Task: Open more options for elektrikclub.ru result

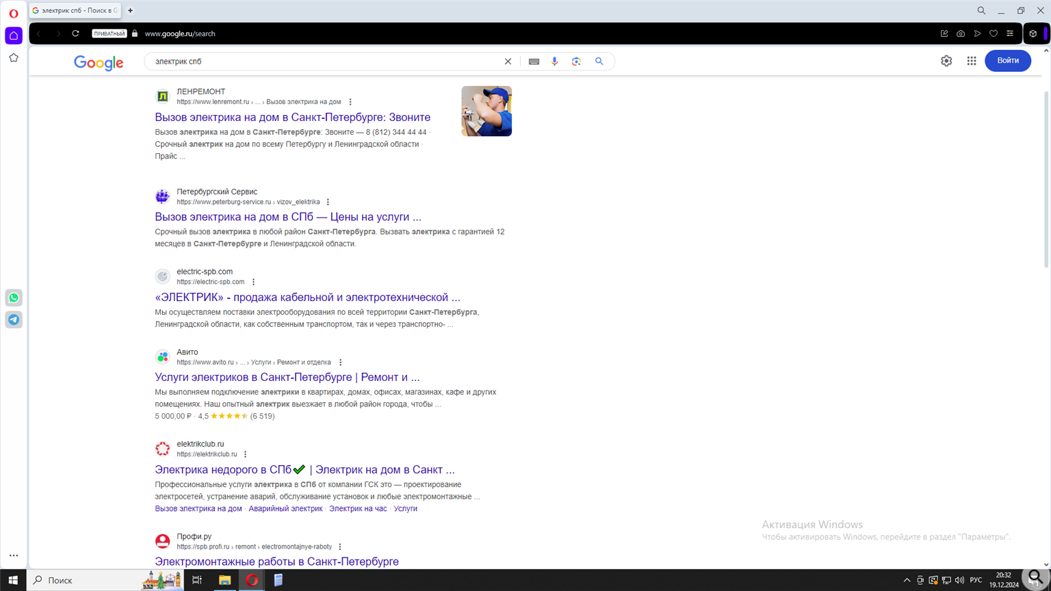Action: click(x=245, y=454)
